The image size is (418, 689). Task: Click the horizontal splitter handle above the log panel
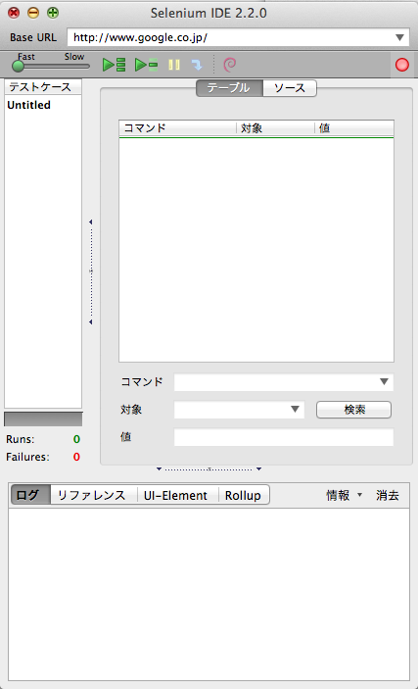(209, 469)
